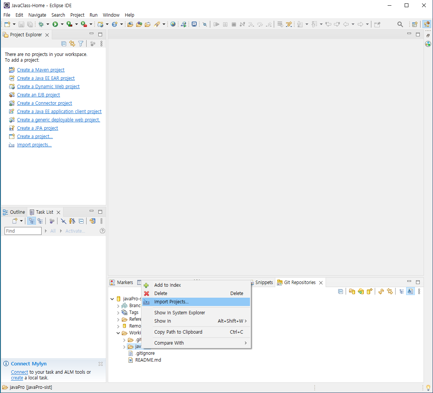Toggle Focus on Workweek in Task List
The width and height of the screenshot is (433, 393).
point(52,221)
